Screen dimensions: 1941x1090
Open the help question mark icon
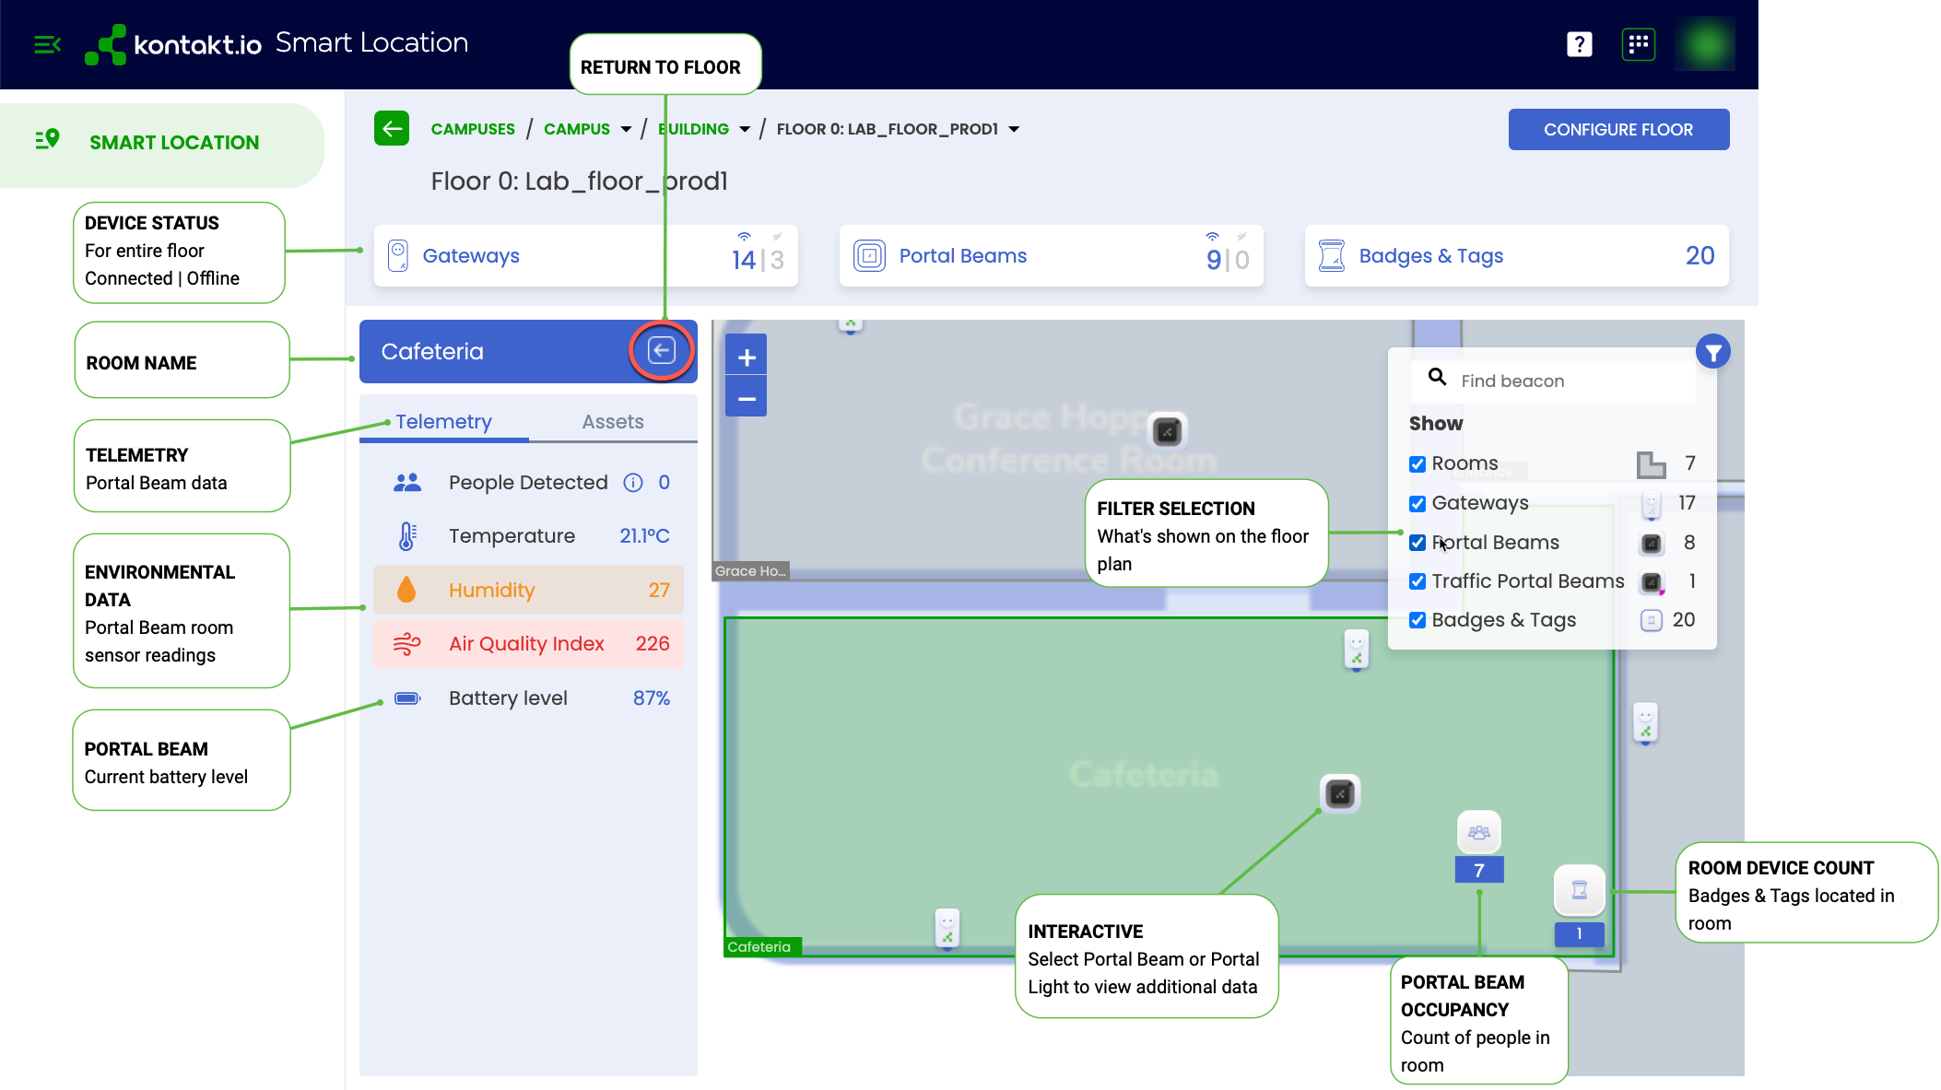tap(1579, 44)
